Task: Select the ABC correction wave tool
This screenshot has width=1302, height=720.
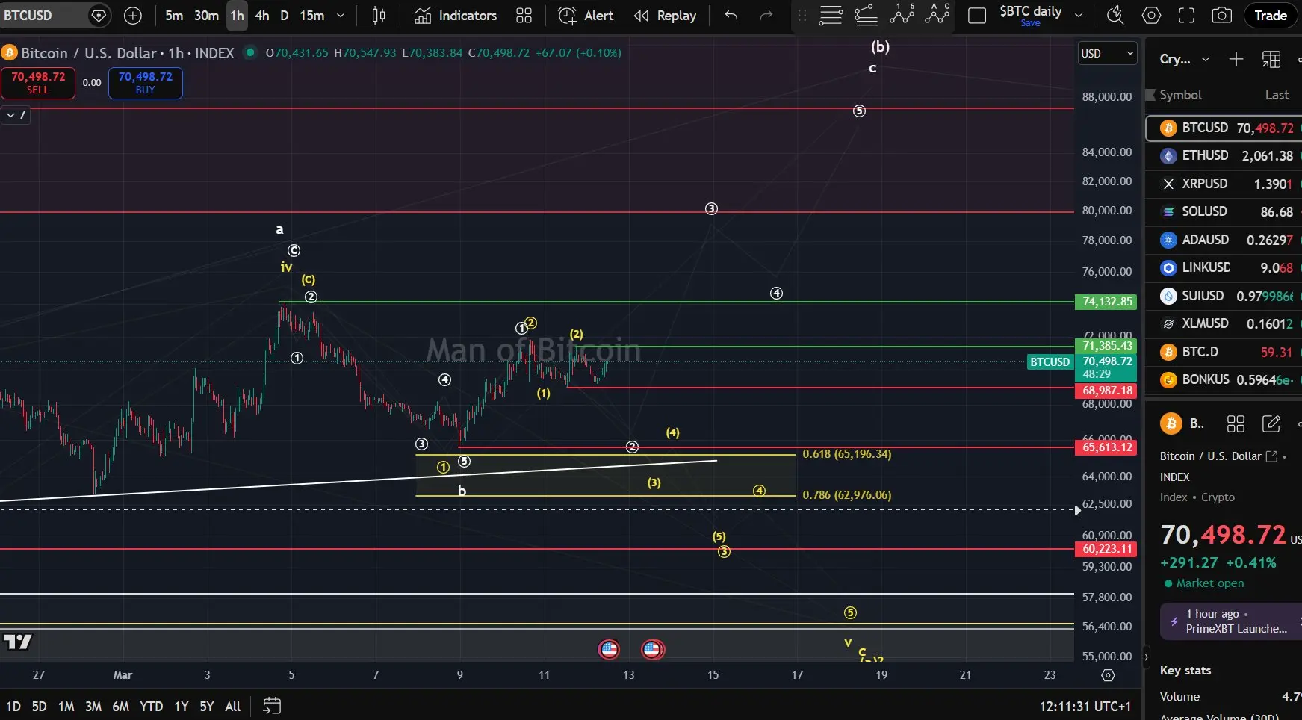Action: (937, 14)
